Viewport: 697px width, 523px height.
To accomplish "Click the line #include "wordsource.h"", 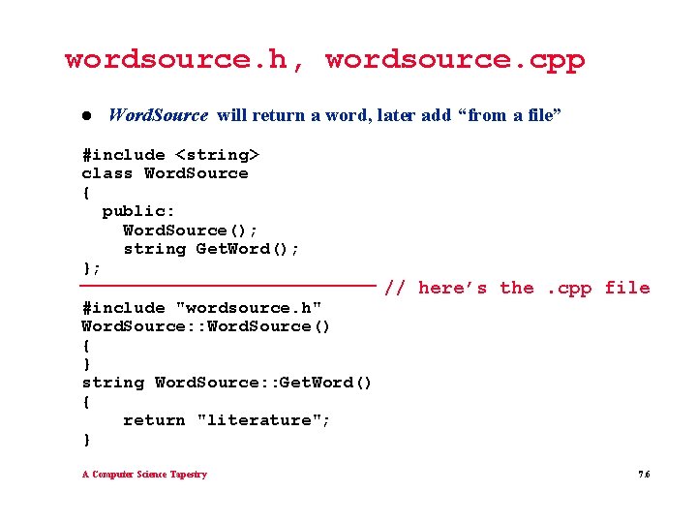I will click(x=201, y=308).
